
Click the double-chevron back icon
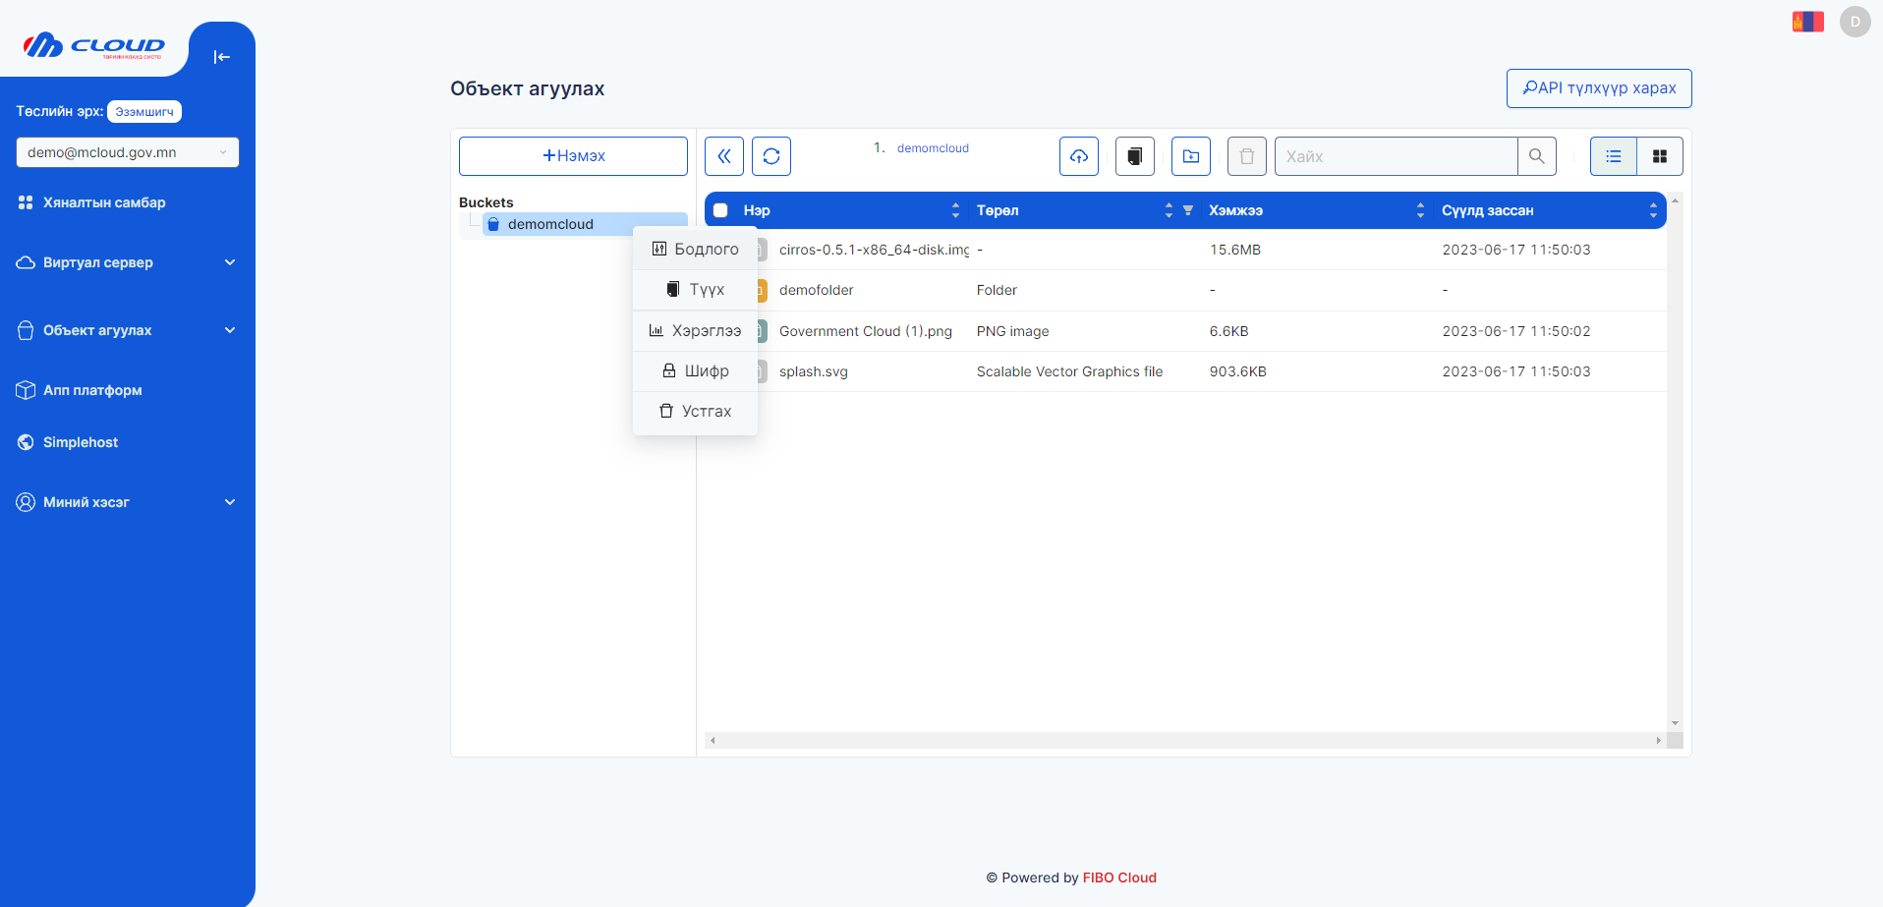point(724,156)
